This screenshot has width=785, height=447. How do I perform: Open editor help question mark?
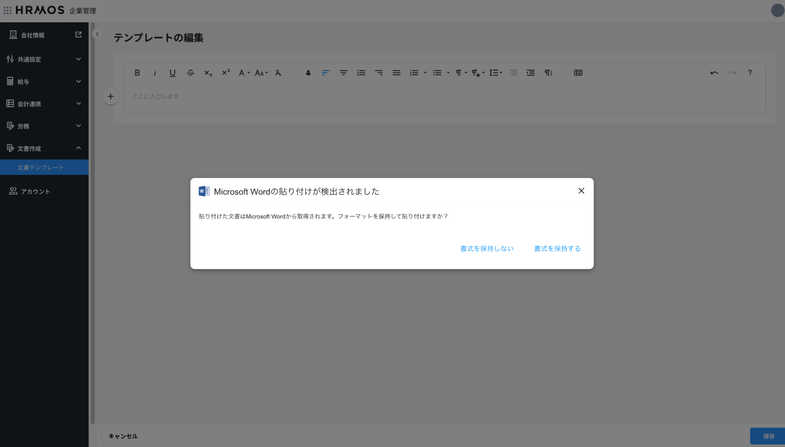[x=749, y=73]
